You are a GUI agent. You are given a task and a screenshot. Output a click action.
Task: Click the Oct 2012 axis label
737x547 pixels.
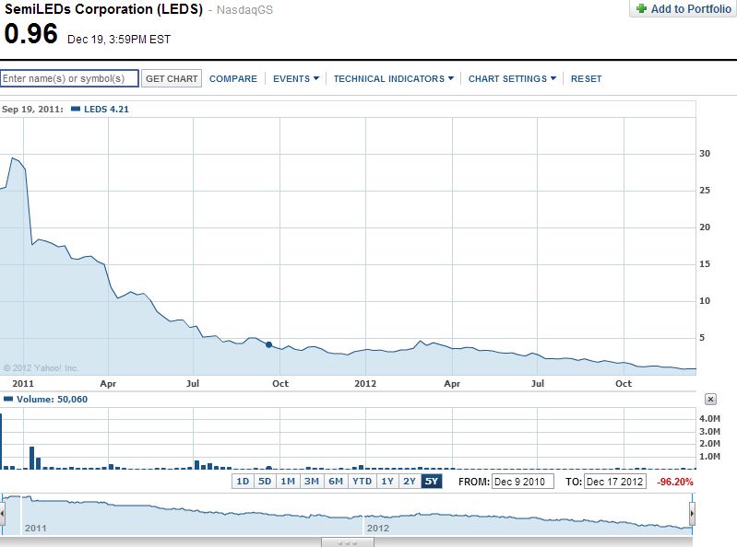(x=624, y=384)
